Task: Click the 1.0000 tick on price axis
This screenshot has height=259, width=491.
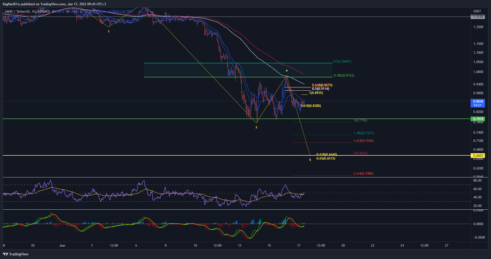Action: pos(478,72)
